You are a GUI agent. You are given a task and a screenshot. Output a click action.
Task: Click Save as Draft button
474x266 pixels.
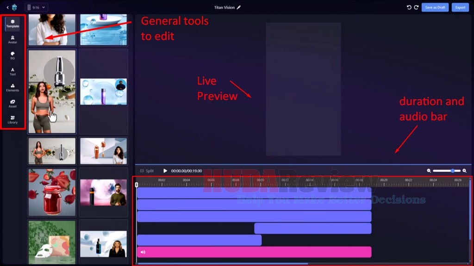tap(435, 7)
